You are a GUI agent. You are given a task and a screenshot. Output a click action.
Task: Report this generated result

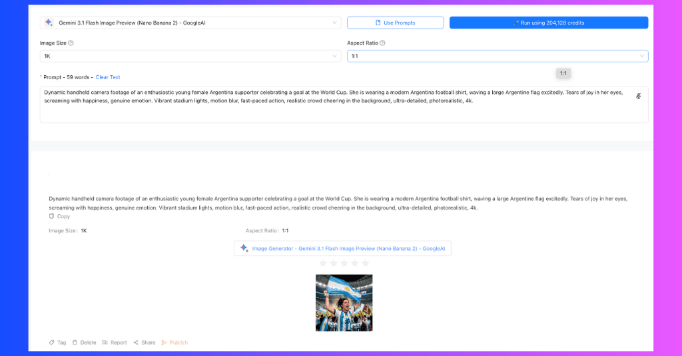click(x=115, y=343)
